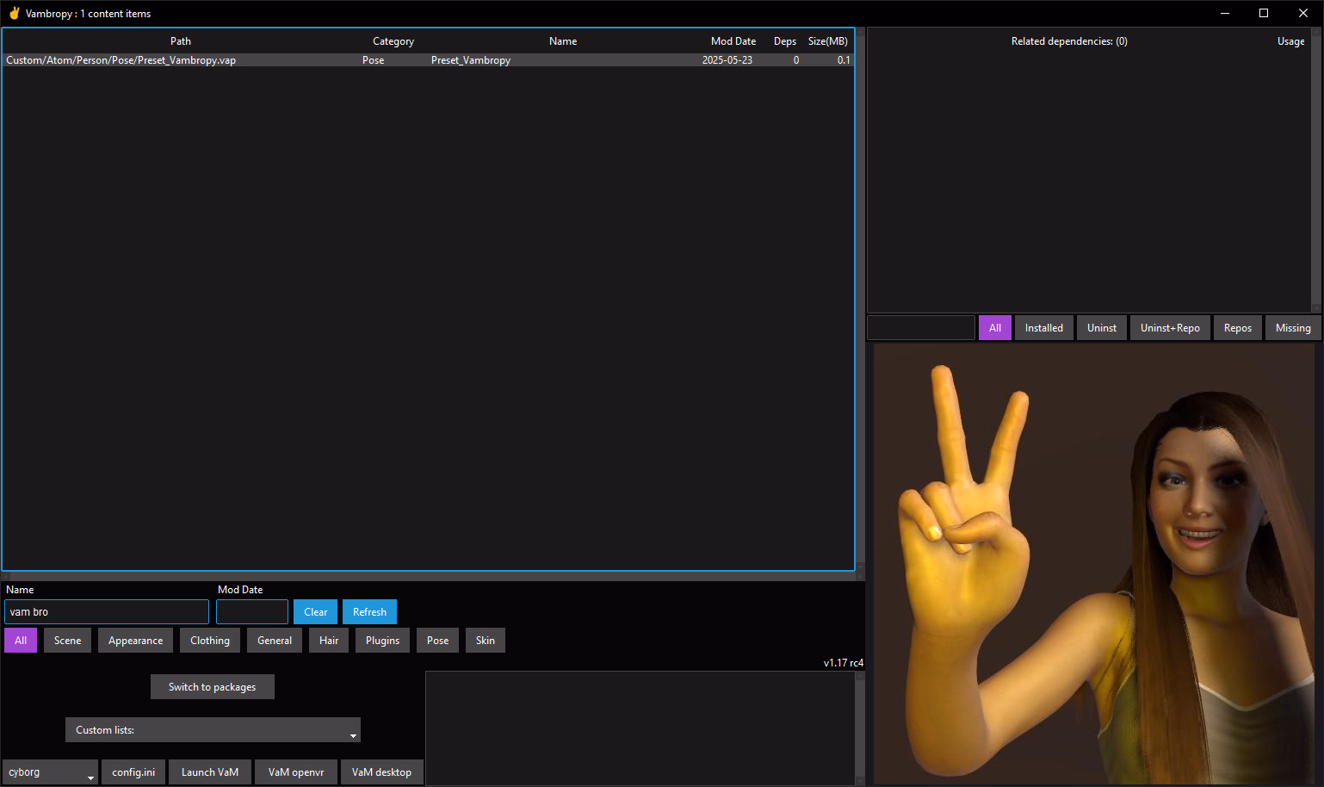The height and width of the screenshot is (787, 1324).
Task: Focus the Mod Date filter field
Action: (x=252, y=612)
